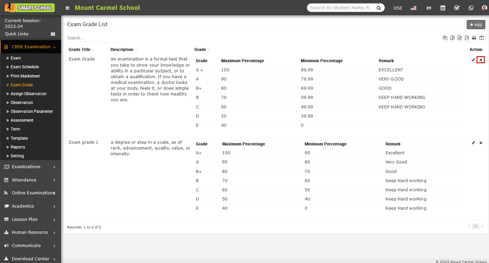The image size is (489, 263).
Task: Click the grade list Search field
Action: click(93, 38)
